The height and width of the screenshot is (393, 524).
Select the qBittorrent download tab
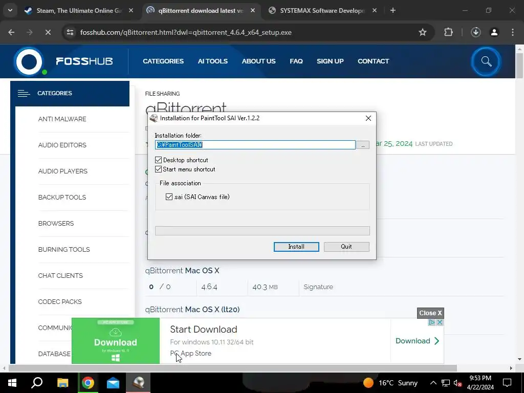coord(201,11)
